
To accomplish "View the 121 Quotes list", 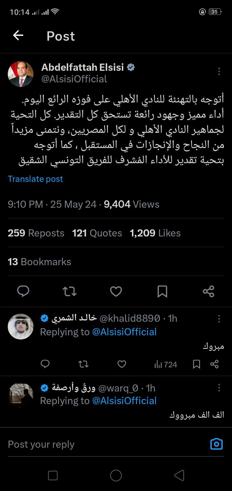I will [97, 233].
